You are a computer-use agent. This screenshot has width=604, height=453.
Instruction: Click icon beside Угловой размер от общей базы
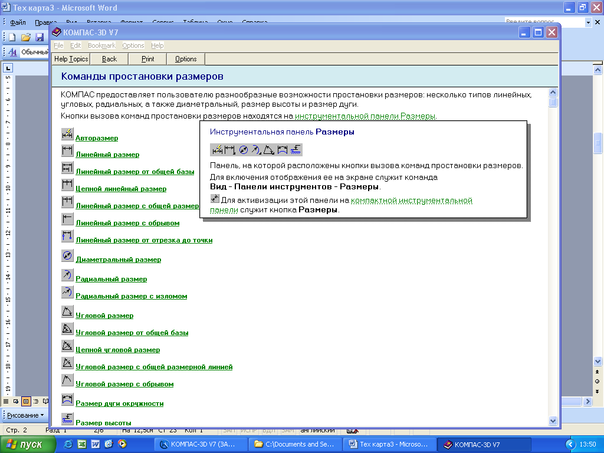click(67, 328)
